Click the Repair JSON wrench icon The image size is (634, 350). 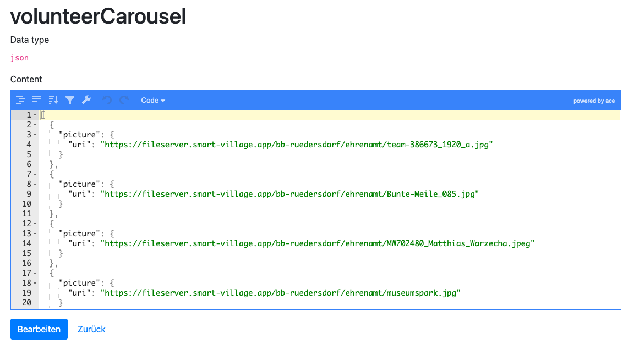click(86, 99)
